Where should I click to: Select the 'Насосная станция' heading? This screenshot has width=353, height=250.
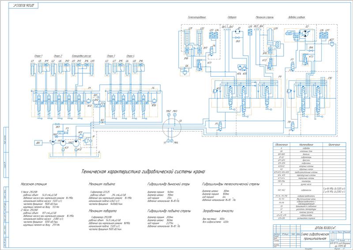click(x=34, y=184)
